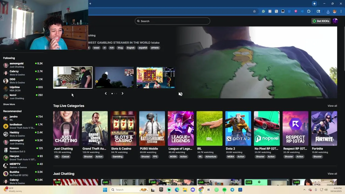Image resolution: width=345 pixels, height=194 pixels.
Task: View all Top Live Categories
Action: point(332,106)
